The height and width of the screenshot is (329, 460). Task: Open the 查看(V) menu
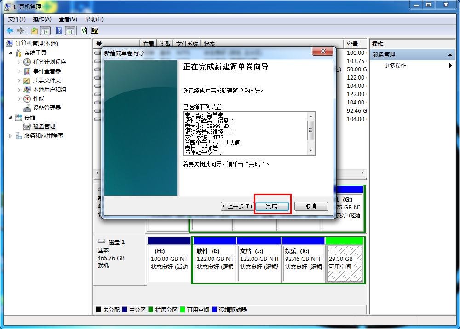coord(67,19)
